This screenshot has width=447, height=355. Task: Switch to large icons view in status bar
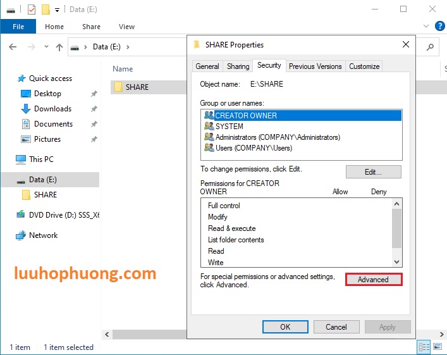click(437, 347)
